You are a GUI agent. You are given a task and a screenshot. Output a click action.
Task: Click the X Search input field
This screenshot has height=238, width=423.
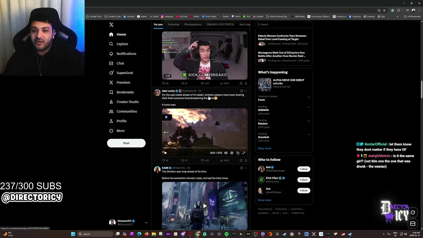click(x=284, y=24)
